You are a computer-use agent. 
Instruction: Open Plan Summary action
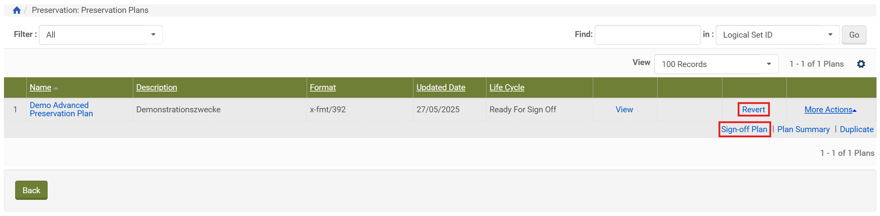(803, 129)
